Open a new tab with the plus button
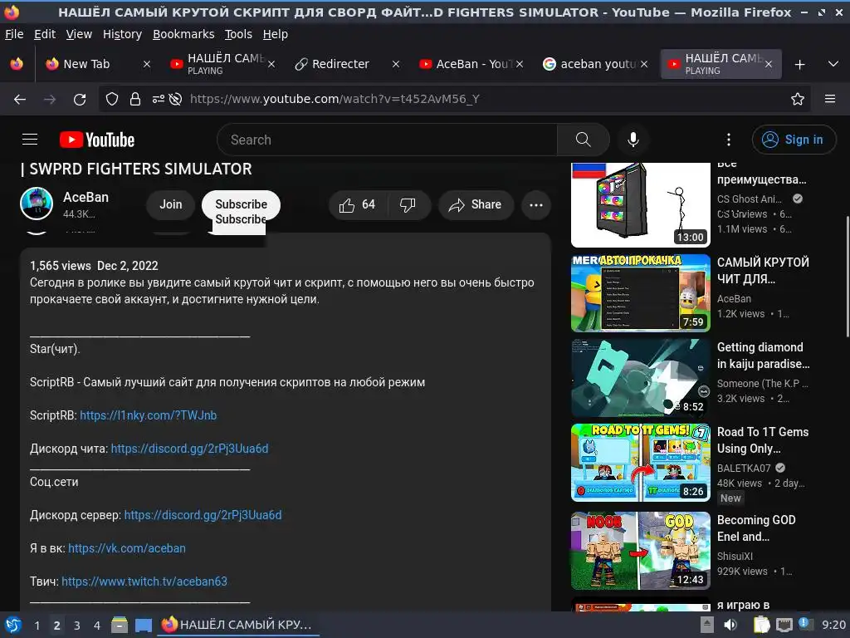 pos(799,65)
